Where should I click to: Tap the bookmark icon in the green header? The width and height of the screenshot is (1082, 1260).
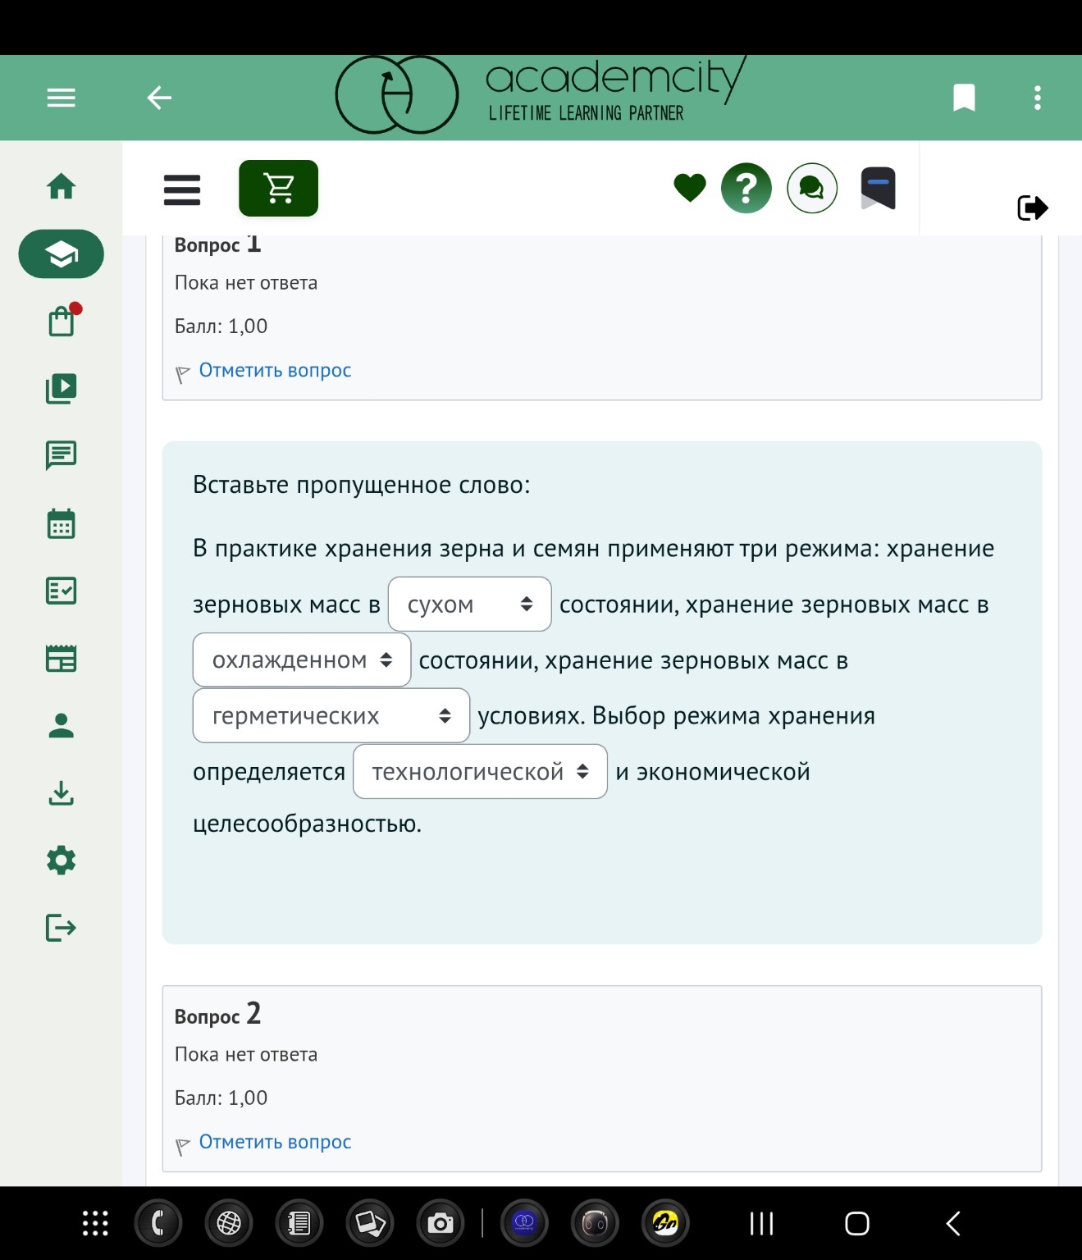tap(965, 97)
